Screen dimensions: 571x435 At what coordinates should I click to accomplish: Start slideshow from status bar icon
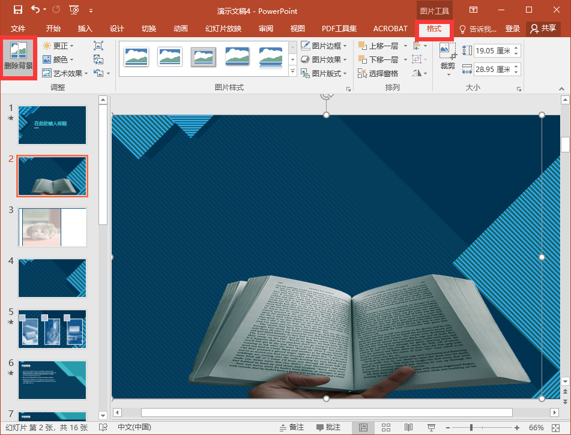pyautogui.click(x=431, y=427)
